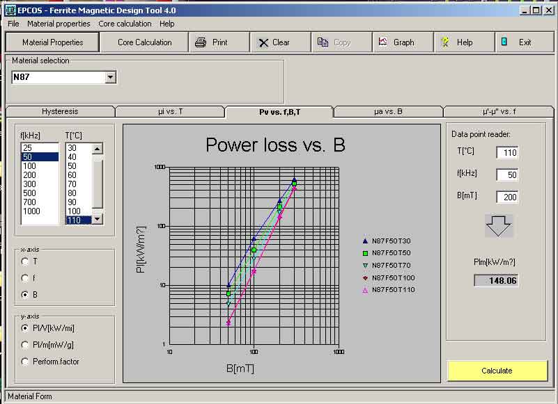
Task: Minimize the EPCOS window
Action: 525,10
